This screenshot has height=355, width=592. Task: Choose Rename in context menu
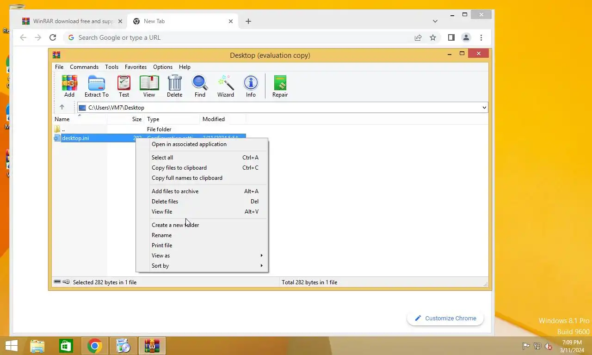(x=202, y=235)
